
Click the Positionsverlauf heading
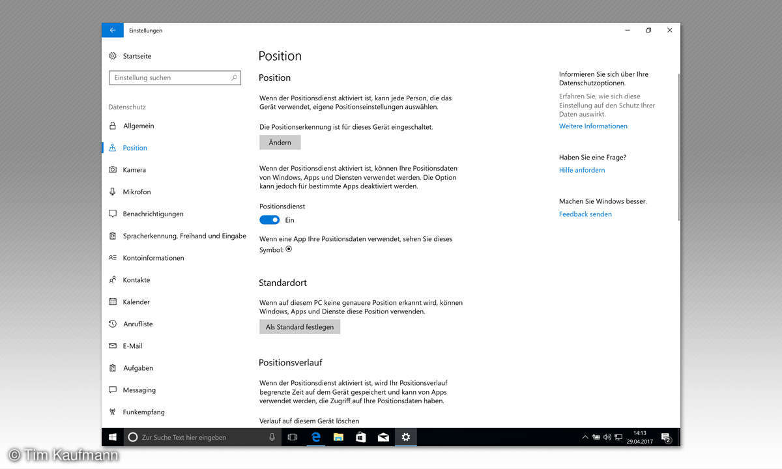tap(291, 362)
